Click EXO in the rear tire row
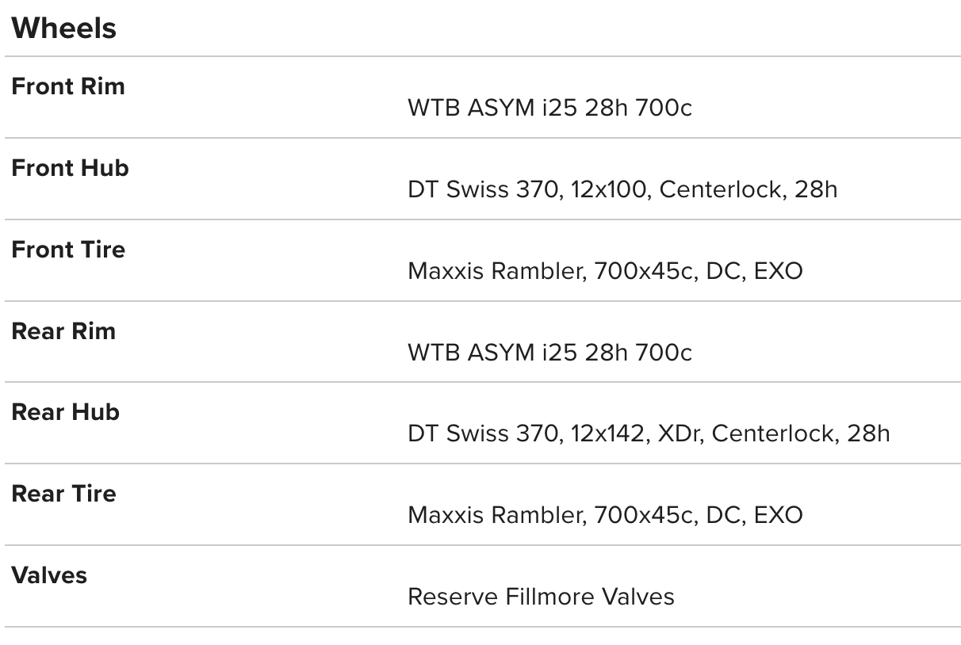Viewport: 961px width, 645px height. click(x=778, y=515)
